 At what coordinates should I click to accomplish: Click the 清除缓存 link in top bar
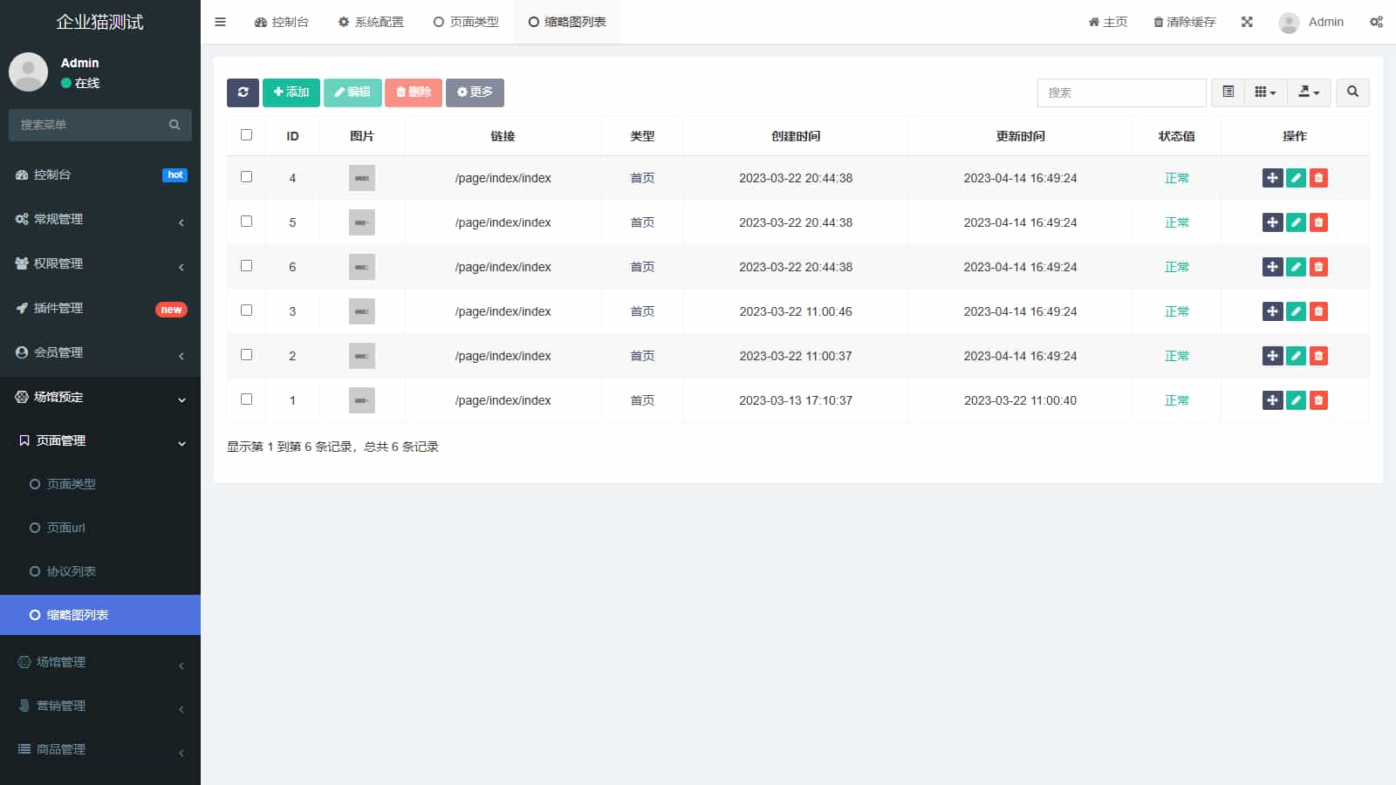1184,22
